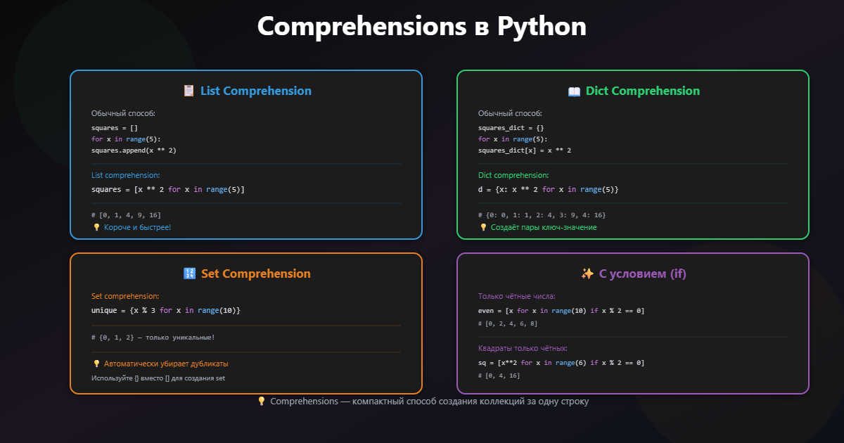Click Обычный способ label in Dict card
Viewport: 844px width, 443px height.
point(510,113)
